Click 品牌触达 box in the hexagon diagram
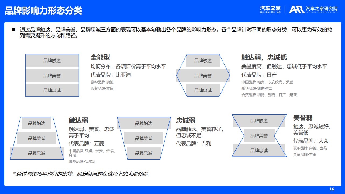Image resolution: width=345 pixels, height=194 pixels. pos(203,60)
